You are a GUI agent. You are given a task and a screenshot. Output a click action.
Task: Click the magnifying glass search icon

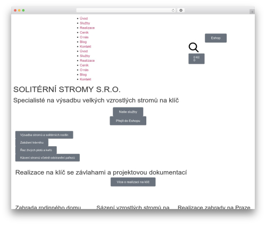point(194,47)
